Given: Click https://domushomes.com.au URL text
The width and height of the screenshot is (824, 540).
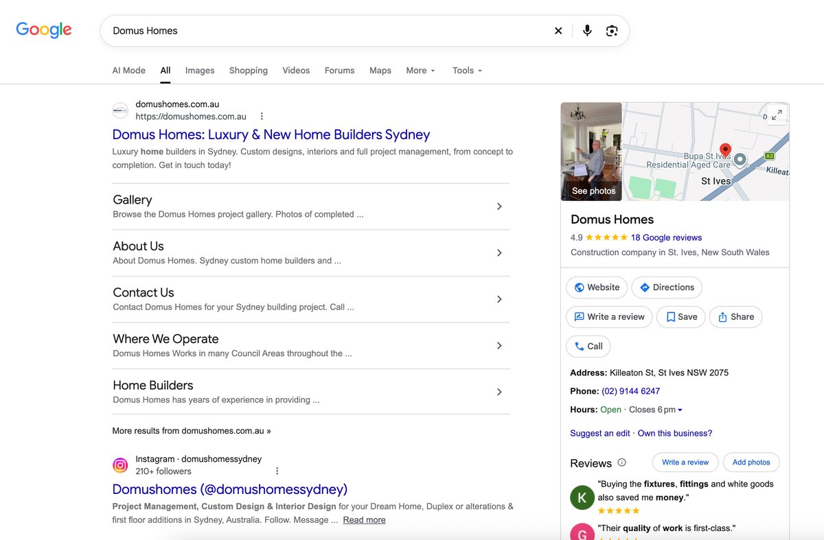Looking at the screenshot, I should coord(191,117).
